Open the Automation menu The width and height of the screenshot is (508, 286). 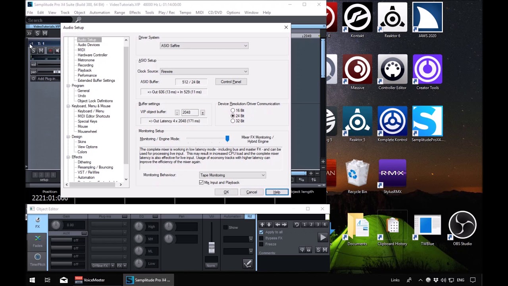coord(100,13)
